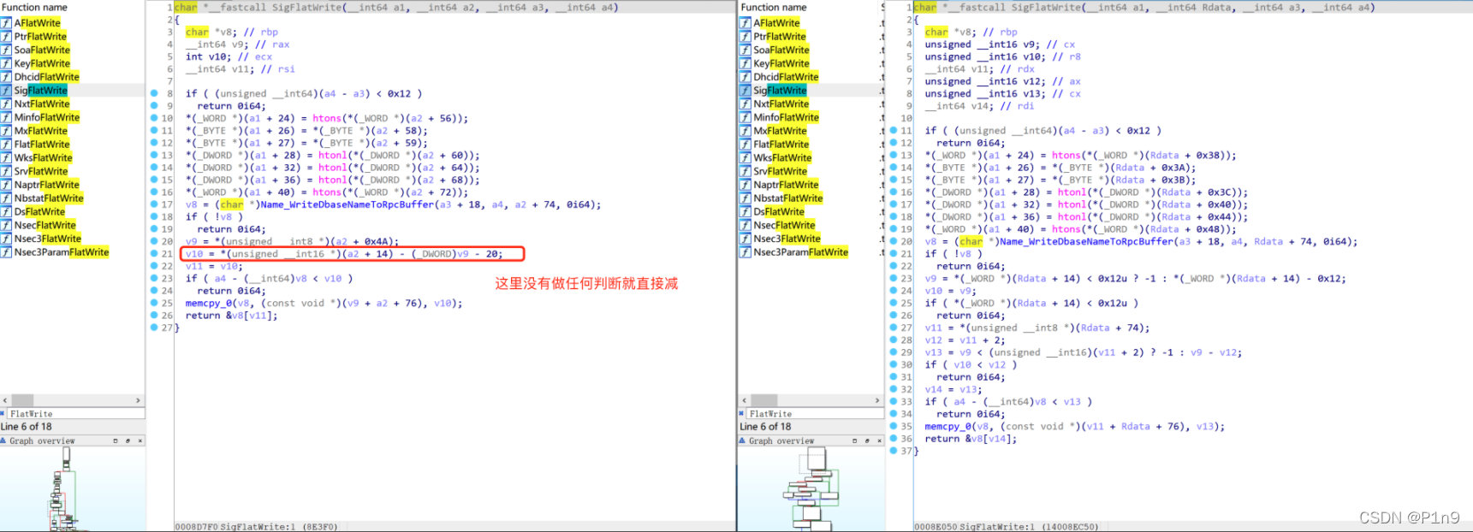Click the function icon beside NaptrFlatWrite in left window
This screenshot has height=532, width=1473.
(x=6, y=185)
